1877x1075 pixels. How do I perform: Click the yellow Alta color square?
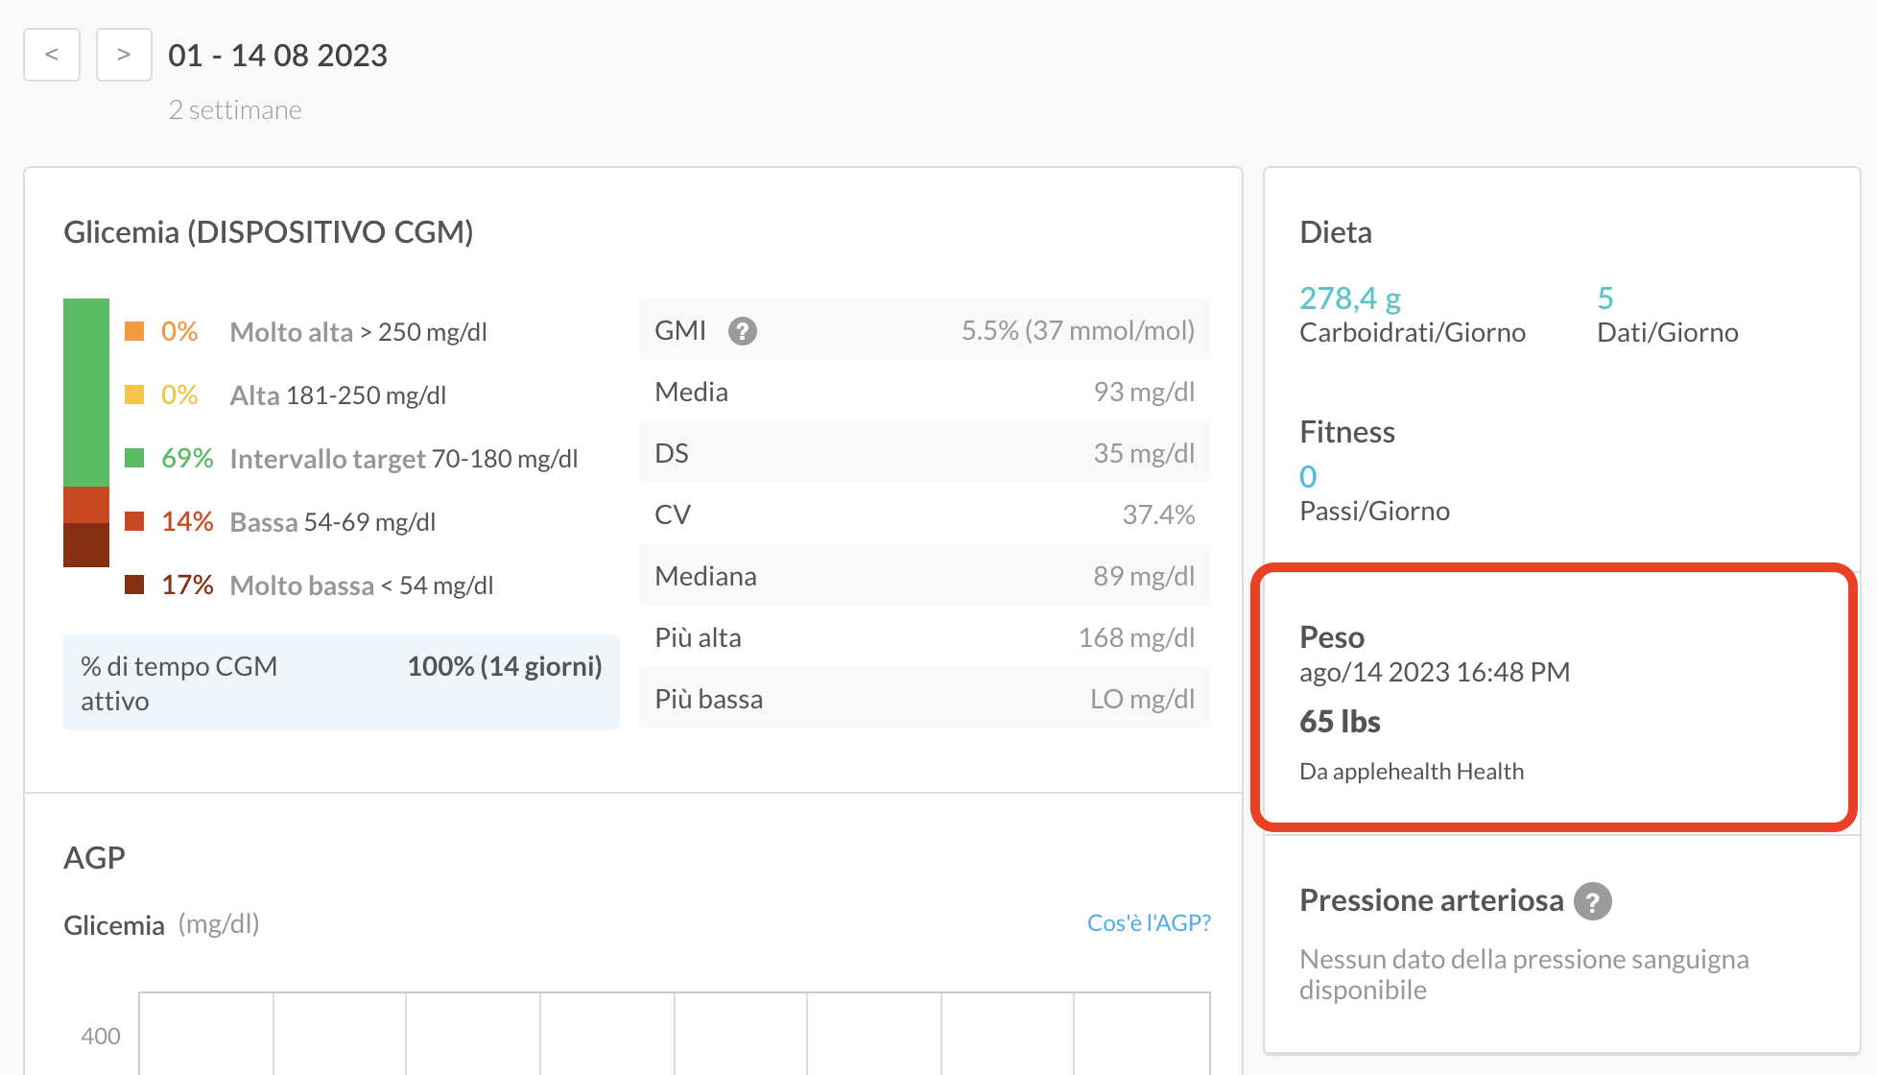pyautogui.click(x=134, y=394)
